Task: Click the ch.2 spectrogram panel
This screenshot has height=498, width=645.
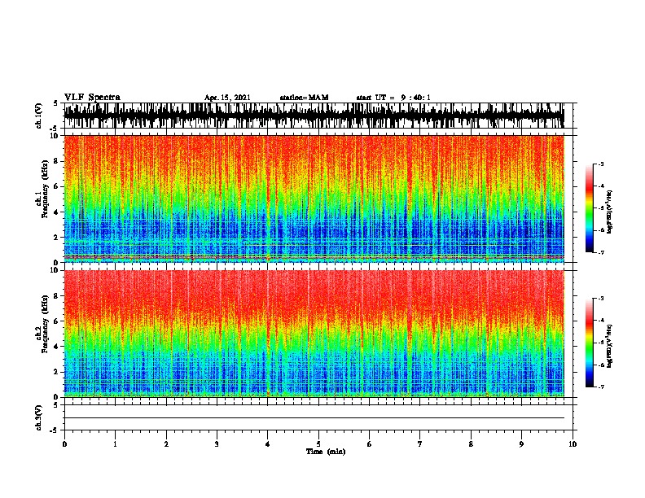Action: [x=314, y=334]
